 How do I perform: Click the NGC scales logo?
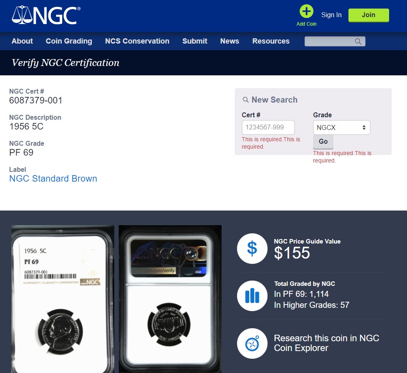[x=46, y=15]
